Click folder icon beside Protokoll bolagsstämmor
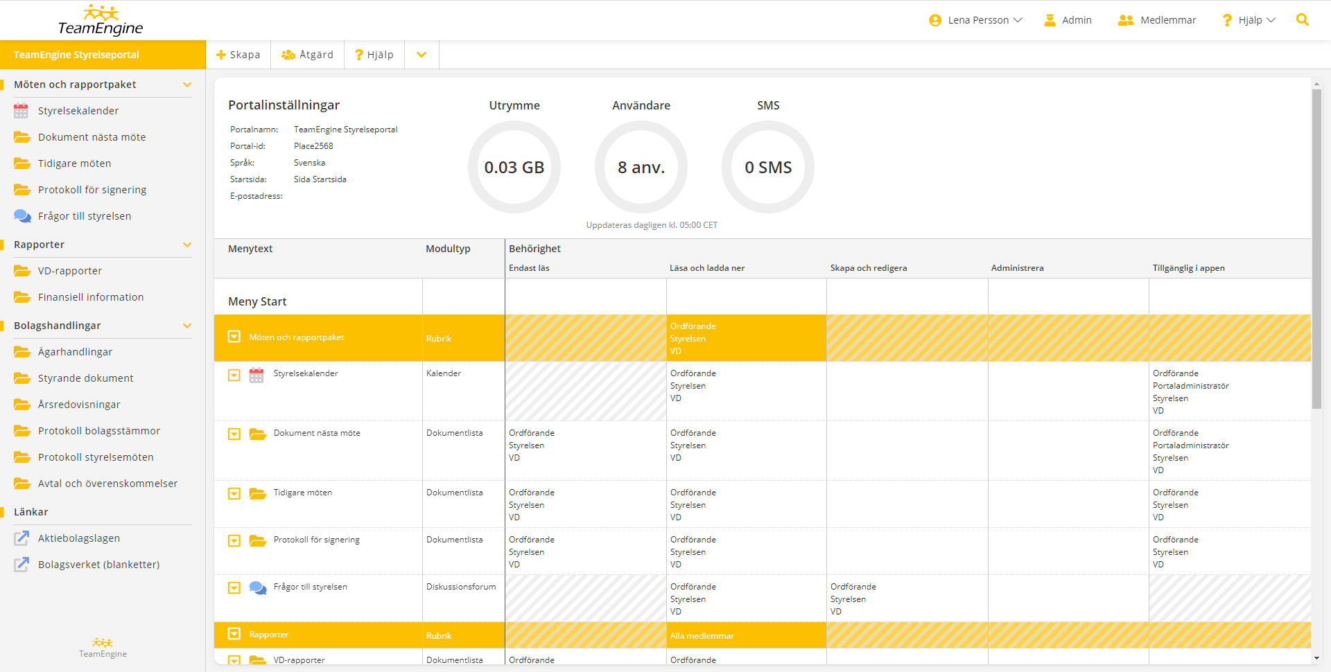Viewport: 1331px width, 672px height. tap(22, 431)
